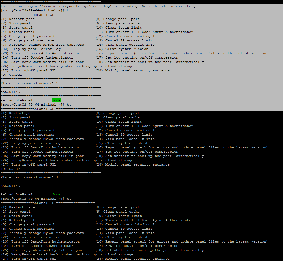Image resolution: width=283 pixels, height=261 pixels.
Task: Click the root prompt 'bt' line after green plain 'done'
Action: coord(36,199)
